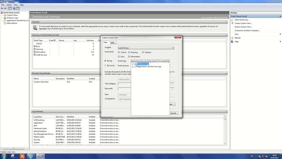Image resolution: width=282 pixels, height=159 pixels.
Task: Expand the Audit Success row in summary
Action: point(34,55)
